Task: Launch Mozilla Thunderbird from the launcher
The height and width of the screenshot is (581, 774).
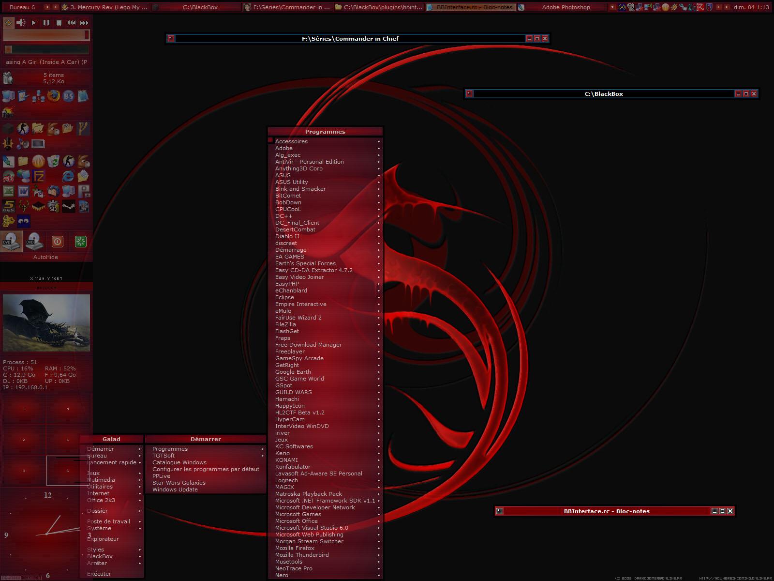Action: point(53,191)
